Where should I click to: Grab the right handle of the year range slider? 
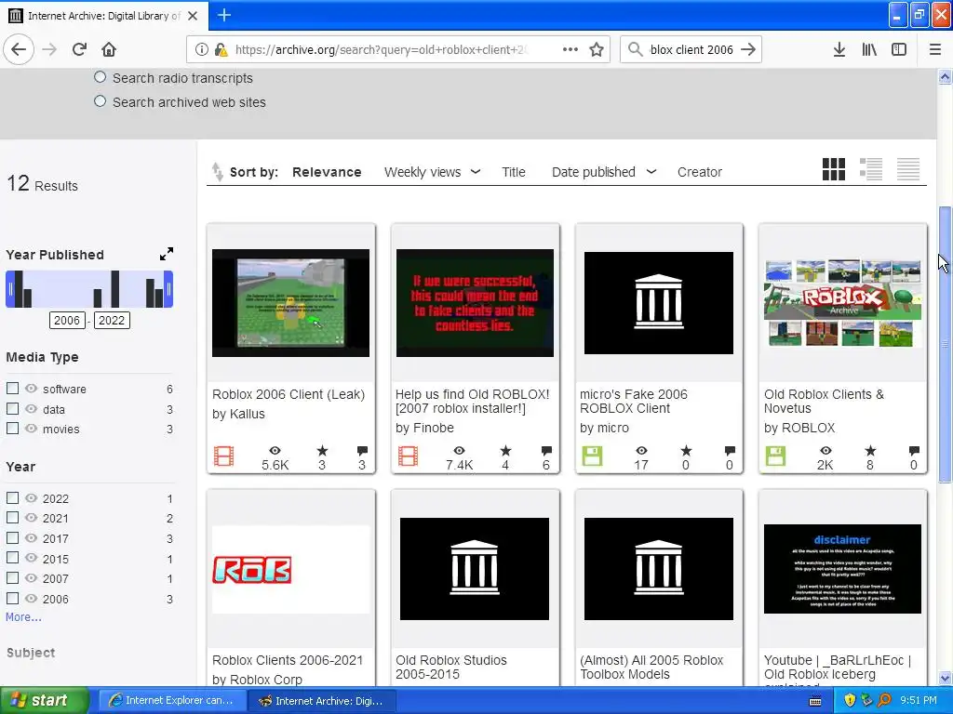[169, 289]
